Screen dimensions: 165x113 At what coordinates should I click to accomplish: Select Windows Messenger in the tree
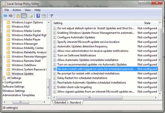tap(25, 44)
